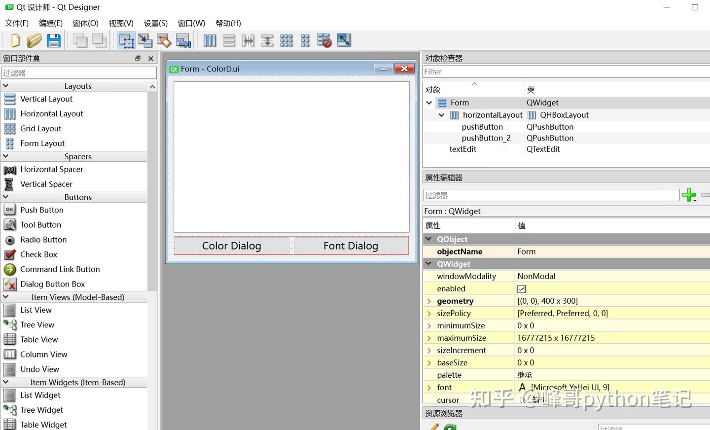The image size is (710, 430).
Task: Click the Adjust Size toolbar icon
Action: pos(344,41)
